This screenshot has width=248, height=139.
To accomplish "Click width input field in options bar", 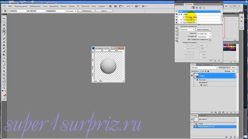I will tap(22, 11).
